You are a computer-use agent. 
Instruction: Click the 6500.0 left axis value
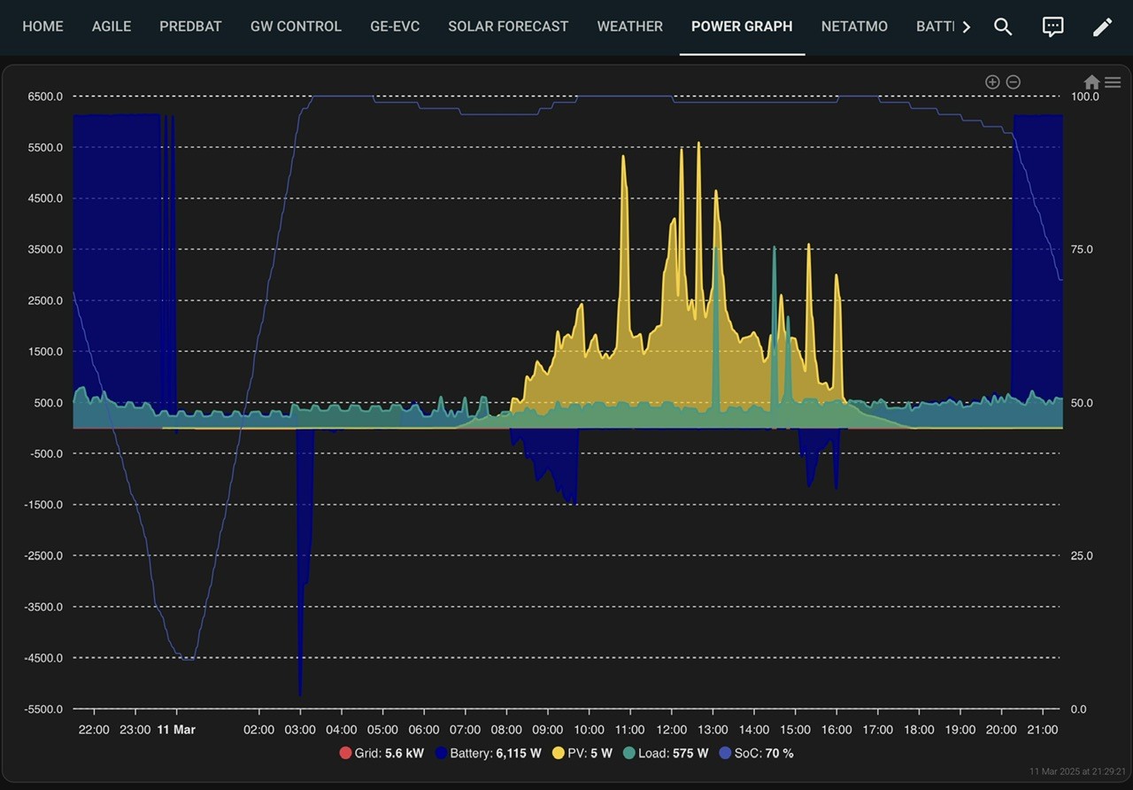tap(46, 97)
